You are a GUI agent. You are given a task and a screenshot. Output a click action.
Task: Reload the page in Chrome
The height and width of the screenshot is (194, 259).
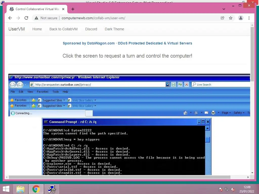(x=26, y=18)
